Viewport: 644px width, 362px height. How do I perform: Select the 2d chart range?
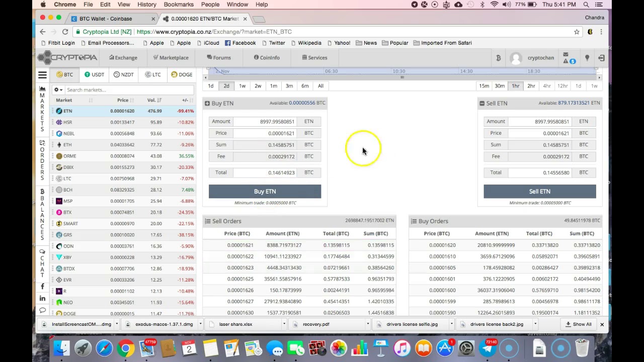click(x=226, y=86)
